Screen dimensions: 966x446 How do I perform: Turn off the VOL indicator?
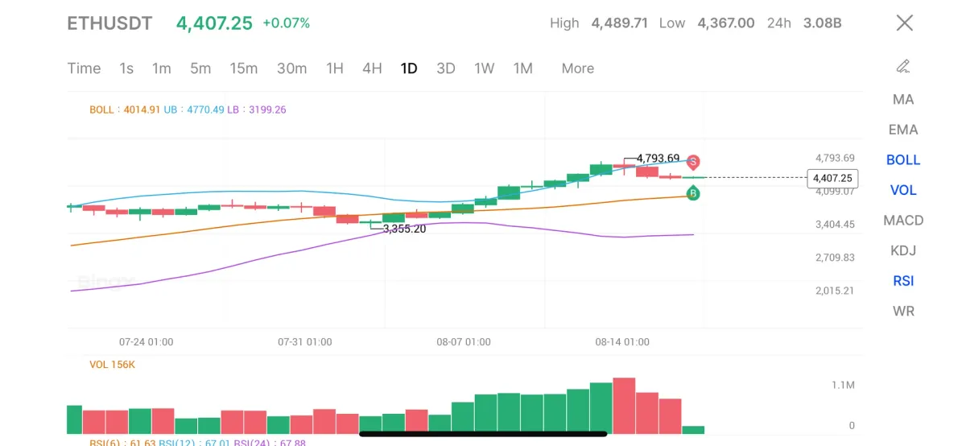903,190
